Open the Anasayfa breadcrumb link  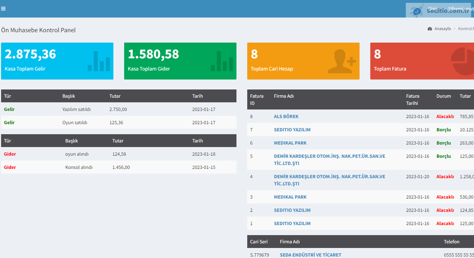442,29
